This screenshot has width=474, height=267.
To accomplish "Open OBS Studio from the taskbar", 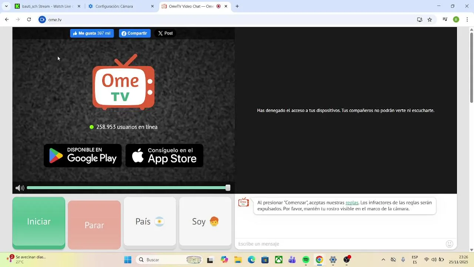I will click(347, 260).
